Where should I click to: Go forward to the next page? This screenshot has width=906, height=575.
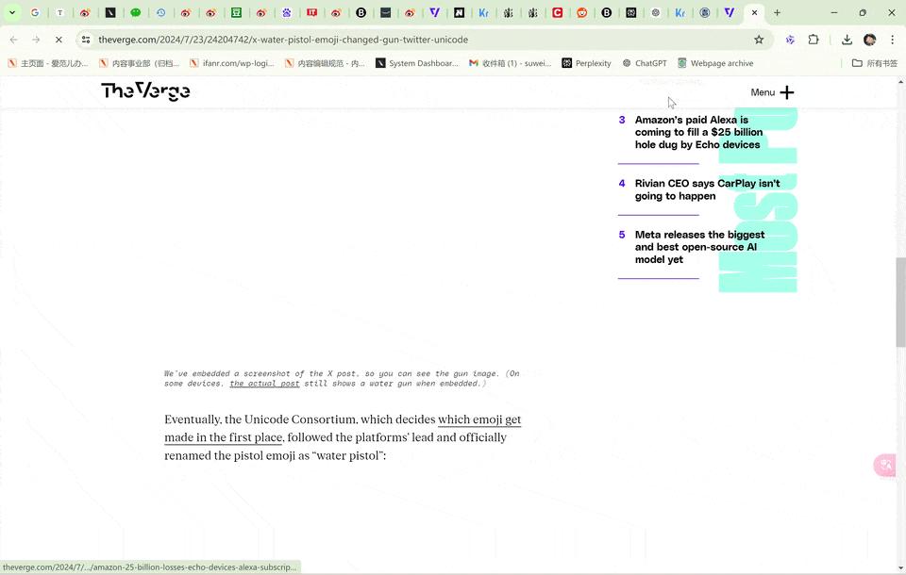click(x=36, y=40)
